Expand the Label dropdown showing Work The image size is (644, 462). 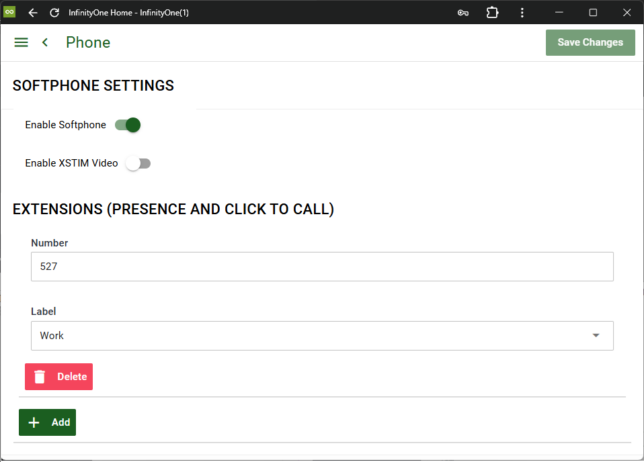click(322, 336)
